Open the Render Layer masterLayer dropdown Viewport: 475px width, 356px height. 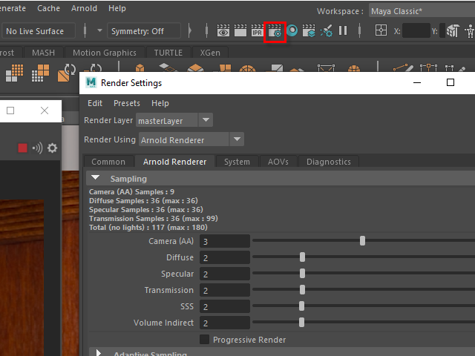(174, 120)
